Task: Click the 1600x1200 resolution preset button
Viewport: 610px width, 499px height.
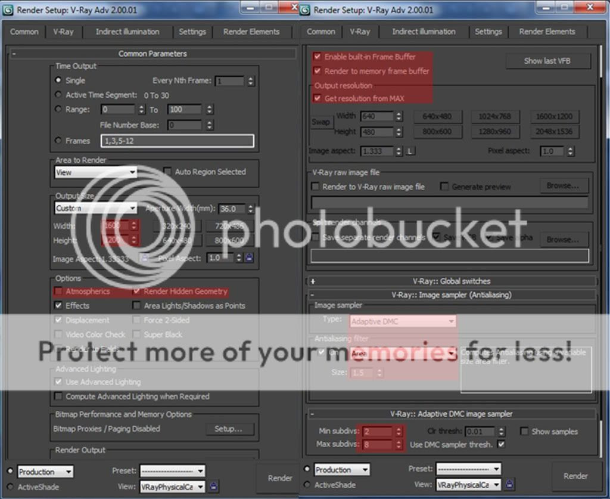Action: coord(555,116)
